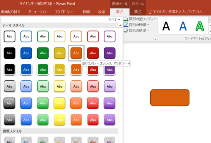Apply yellow intense effect style, sixth row
The height and width of the screenshot is (143, 211).
60,120
